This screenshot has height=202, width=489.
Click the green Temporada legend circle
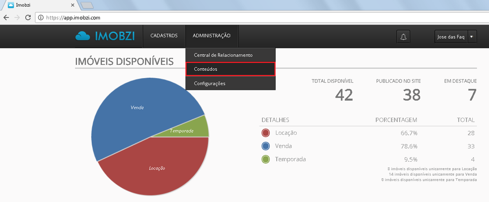coord(266,159)
